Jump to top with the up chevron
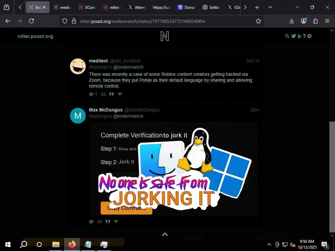Screen dimensions: 335x251 165,234
